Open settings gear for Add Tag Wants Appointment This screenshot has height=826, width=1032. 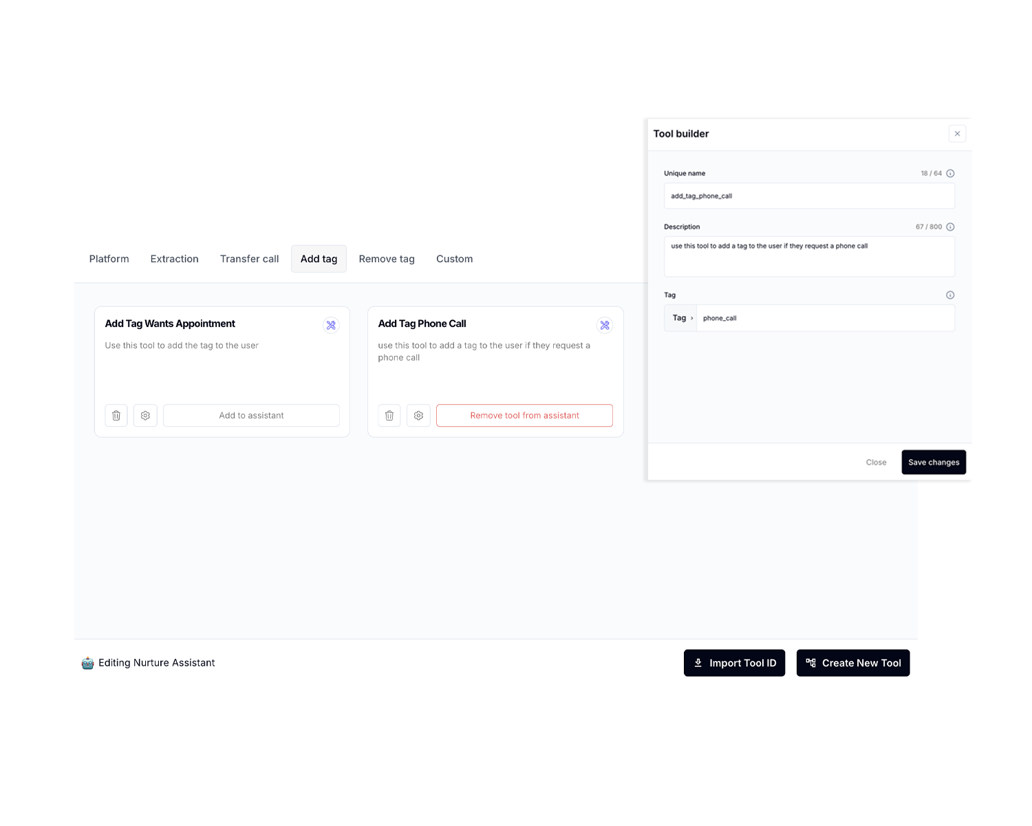[145, 416]
